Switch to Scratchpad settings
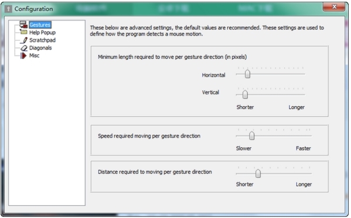 pos(43,40)
